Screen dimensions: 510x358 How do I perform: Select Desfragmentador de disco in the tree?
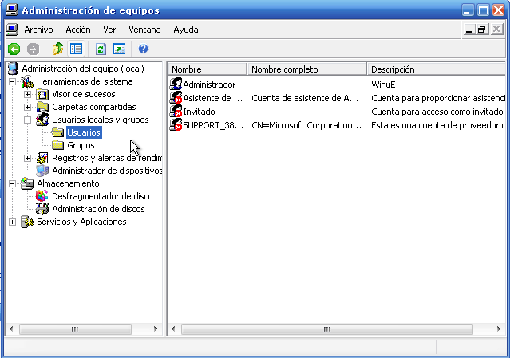click(x=102, y=196)
